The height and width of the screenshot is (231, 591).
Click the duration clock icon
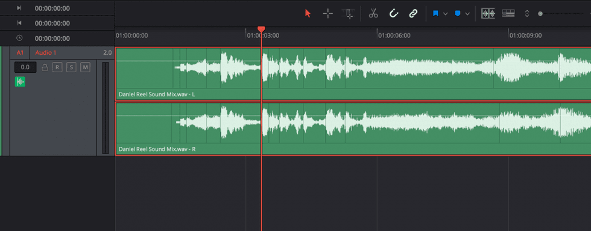[x=19, y=38]
